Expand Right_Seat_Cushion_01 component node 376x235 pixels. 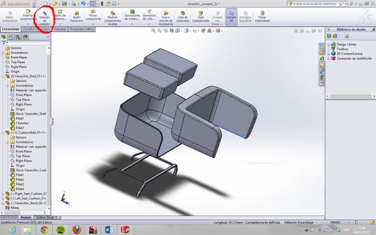3,194
